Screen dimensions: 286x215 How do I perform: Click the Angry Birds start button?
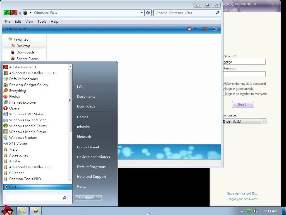point(7,210)
